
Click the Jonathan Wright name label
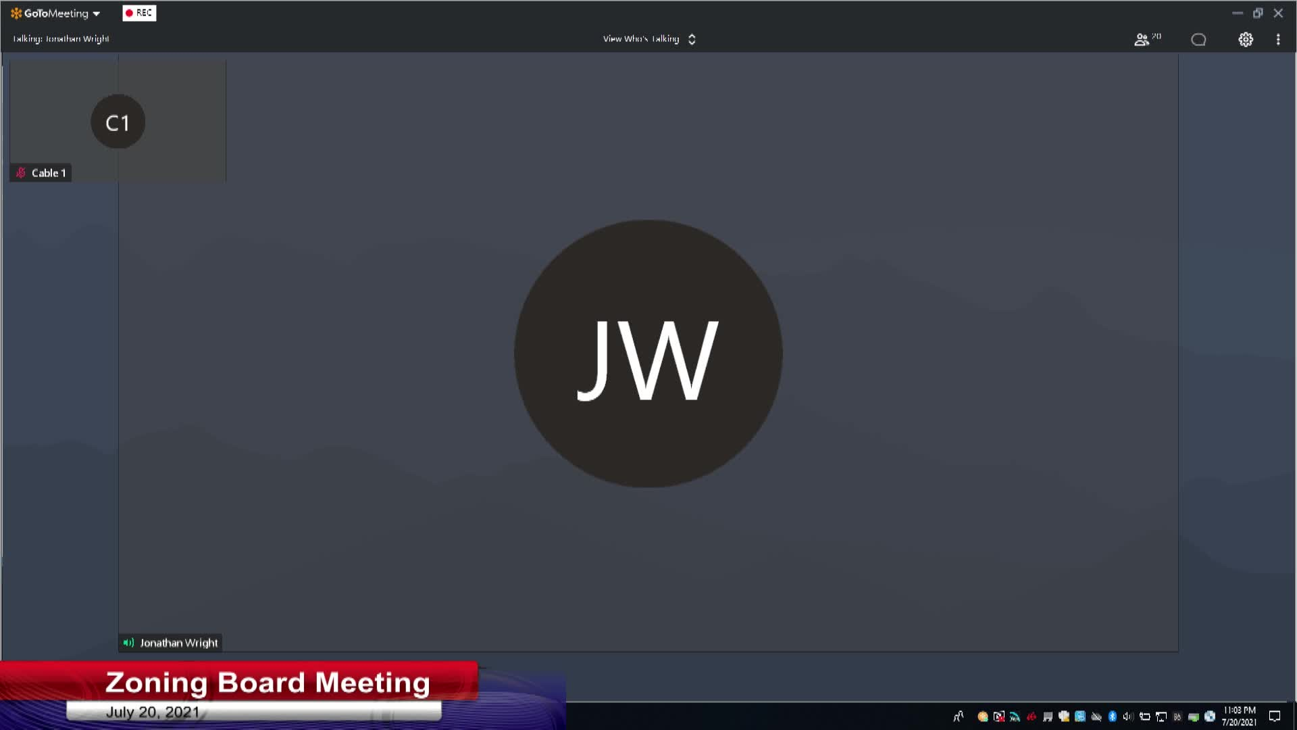pos(179,643)
